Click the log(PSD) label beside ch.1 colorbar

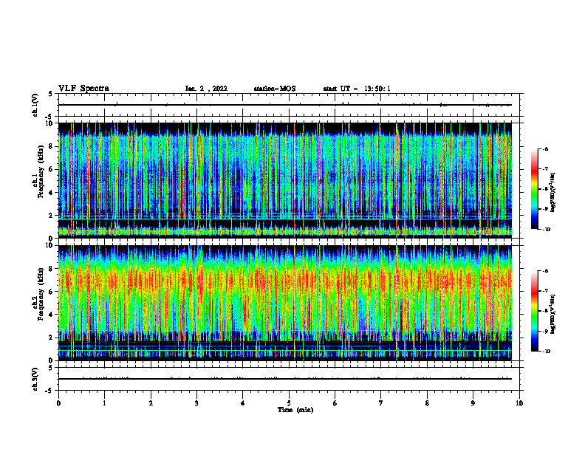553,192
